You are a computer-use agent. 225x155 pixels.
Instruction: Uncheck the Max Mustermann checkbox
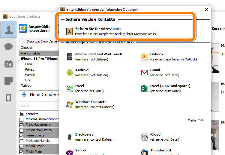pos(22,125)
